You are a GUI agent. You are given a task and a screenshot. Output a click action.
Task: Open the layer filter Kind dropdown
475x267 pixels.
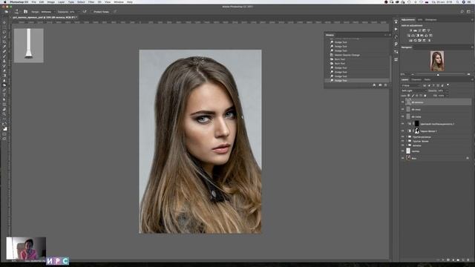tap(410, 86)
